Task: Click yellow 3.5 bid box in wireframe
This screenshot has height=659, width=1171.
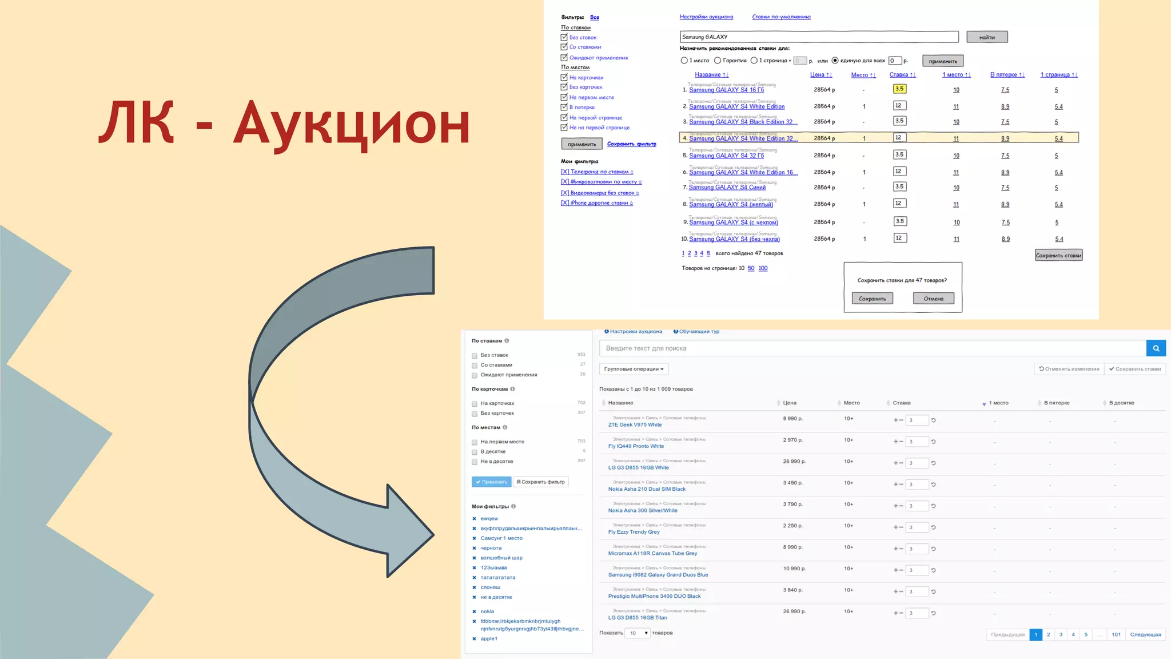Action: (x=899, y=89)
